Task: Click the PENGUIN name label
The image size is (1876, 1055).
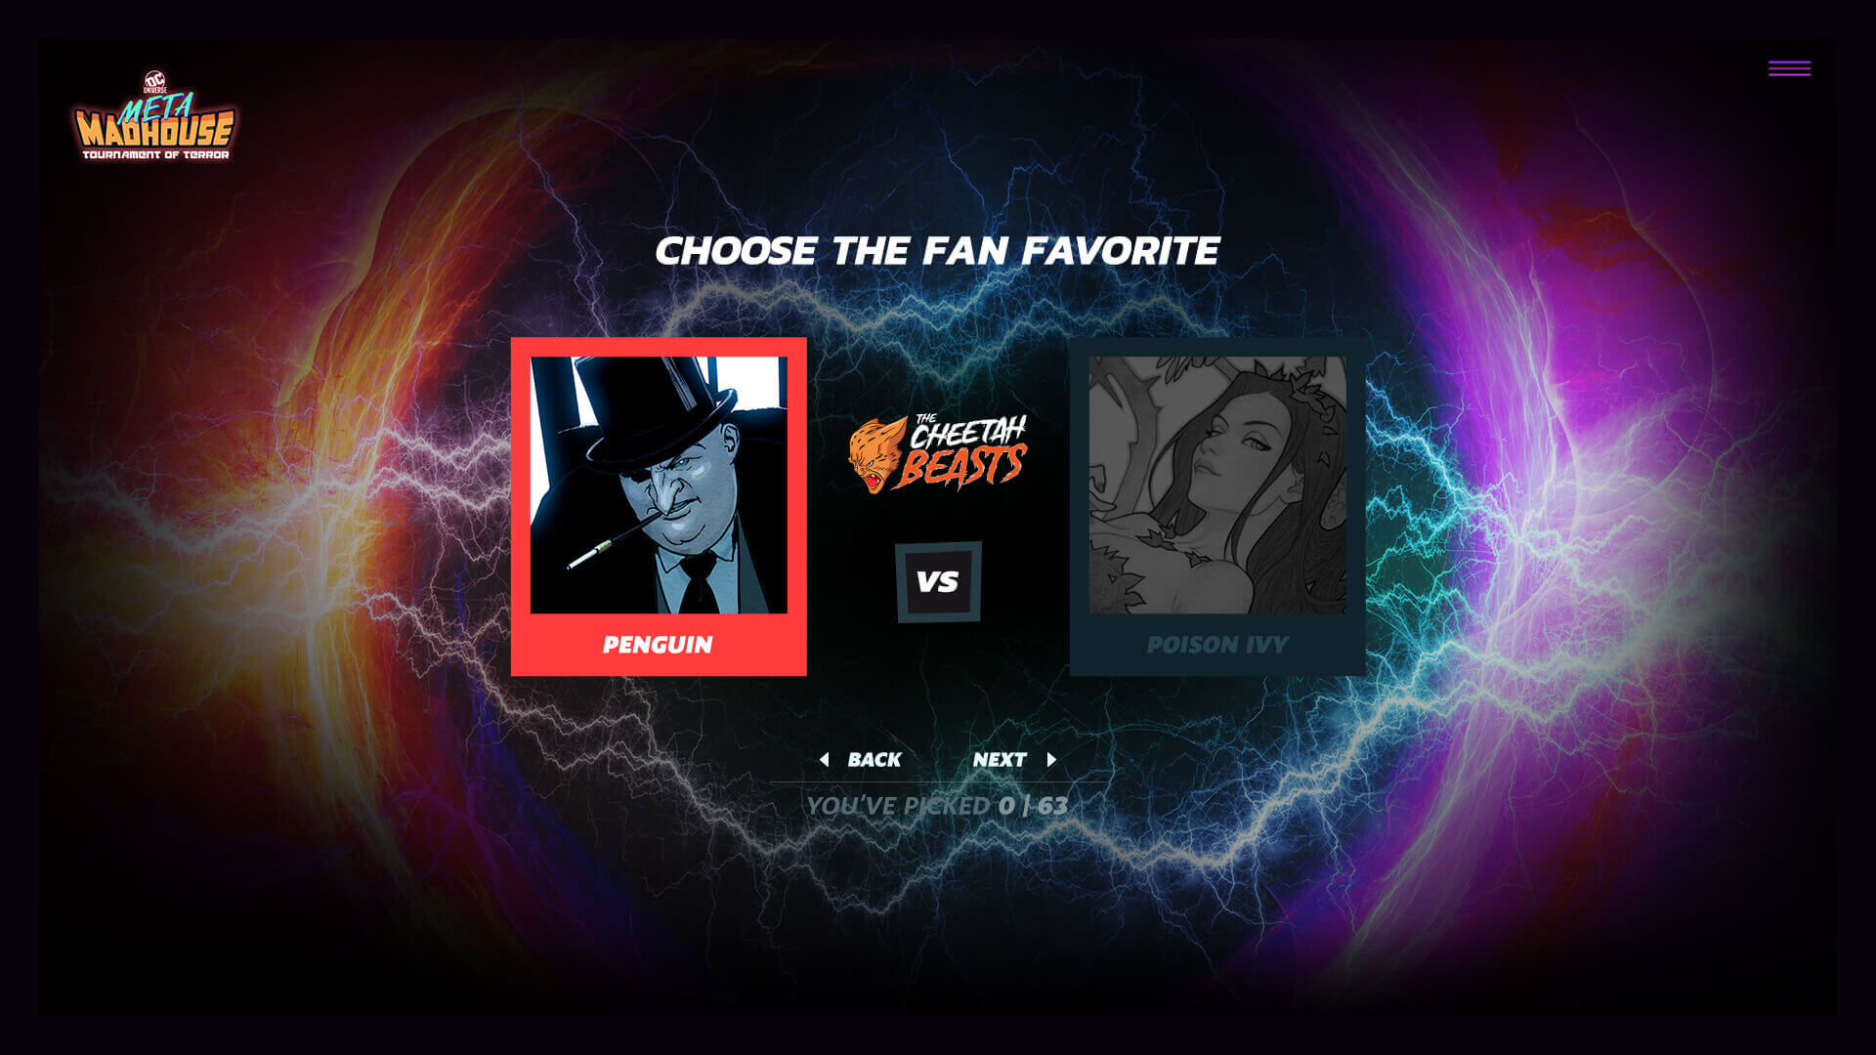Action: point(658,645)
